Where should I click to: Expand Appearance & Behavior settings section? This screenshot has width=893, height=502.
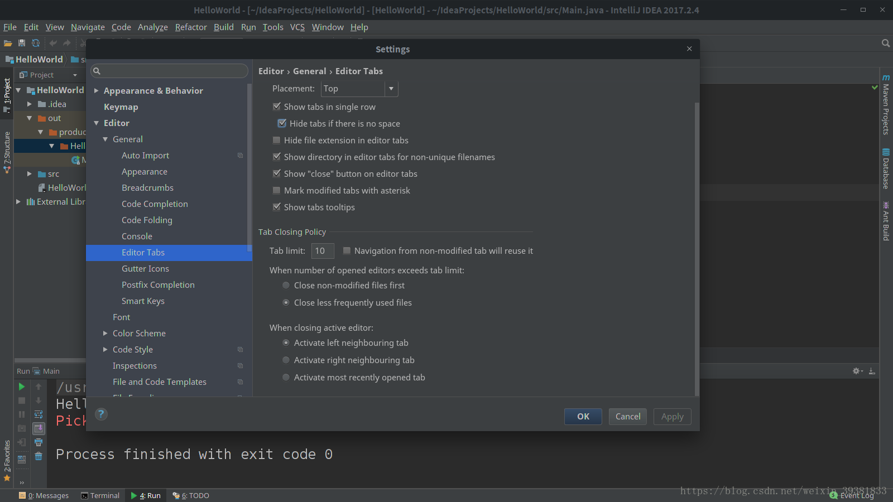(97, 90)
